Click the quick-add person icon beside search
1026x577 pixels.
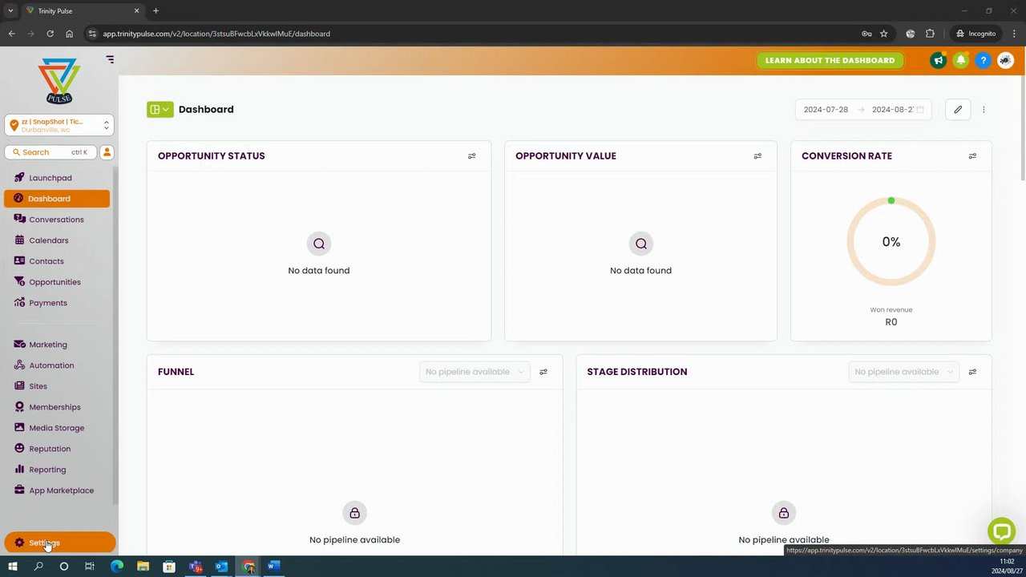coord(107,152)
